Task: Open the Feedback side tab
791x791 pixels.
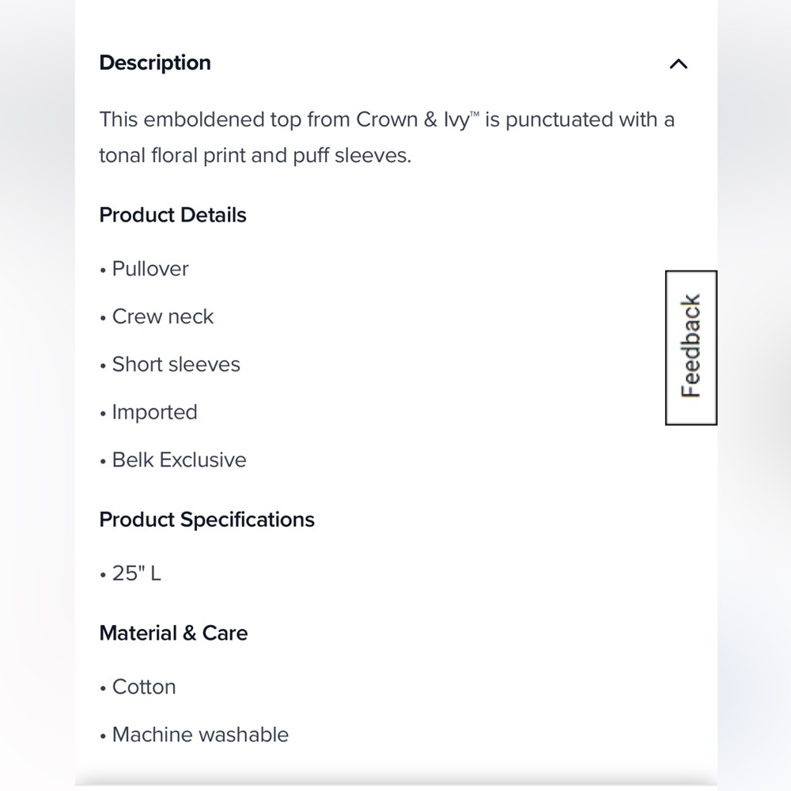Action: tap(691, 347)
